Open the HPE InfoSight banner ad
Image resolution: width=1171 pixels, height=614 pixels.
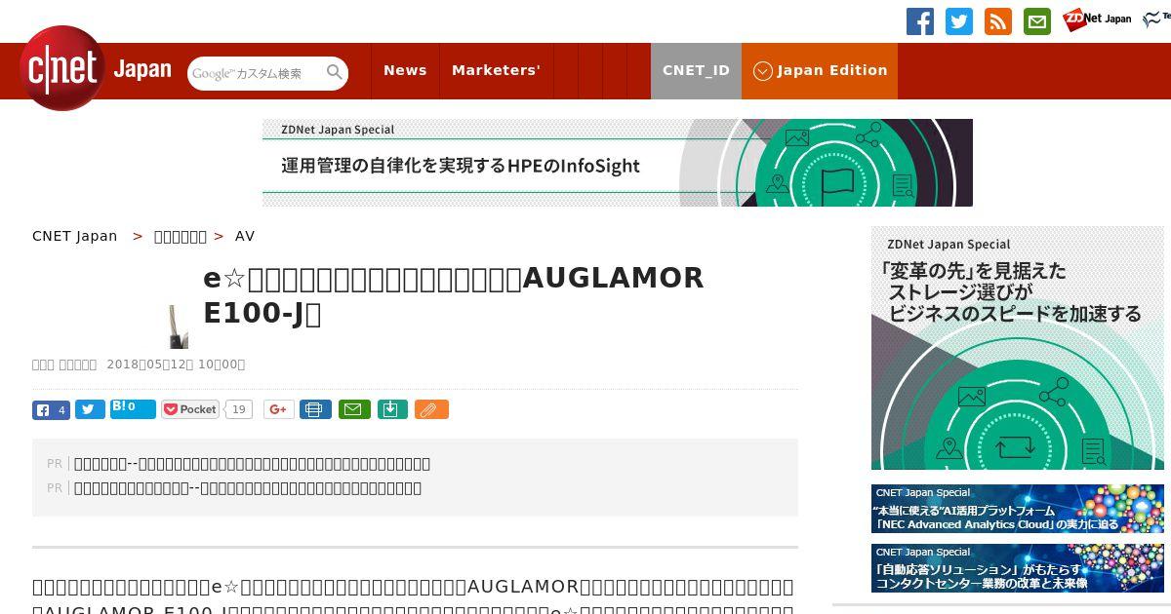pos(618,163)
